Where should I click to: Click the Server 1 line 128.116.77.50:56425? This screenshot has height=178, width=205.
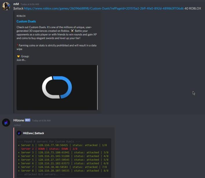[62, 145]
